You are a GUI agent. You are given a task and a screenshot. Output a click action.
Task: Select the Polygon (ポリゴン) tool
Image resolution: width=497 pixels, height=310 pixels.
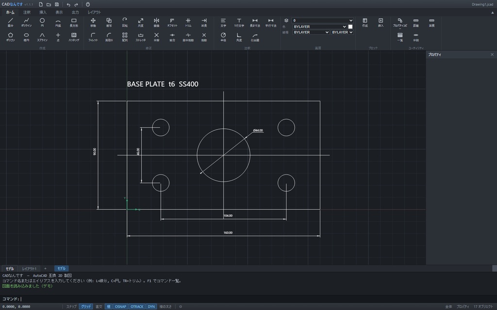point(11,37)
